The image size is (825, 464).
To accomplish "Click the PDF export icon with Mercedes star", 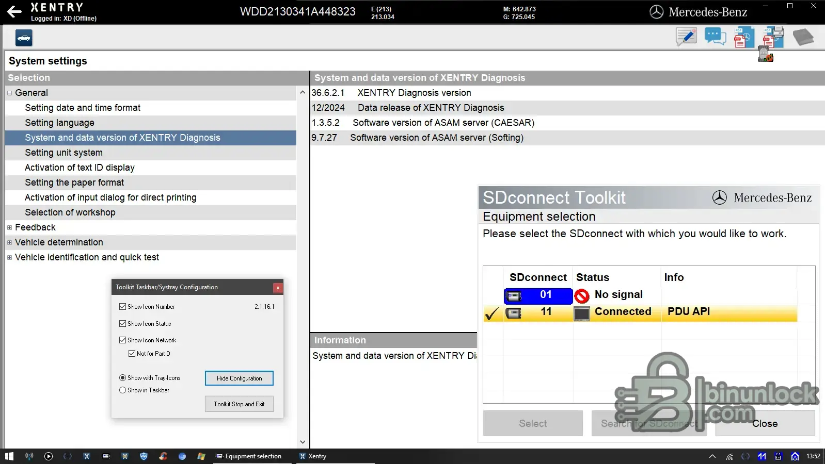I will [x=744, y=37].
